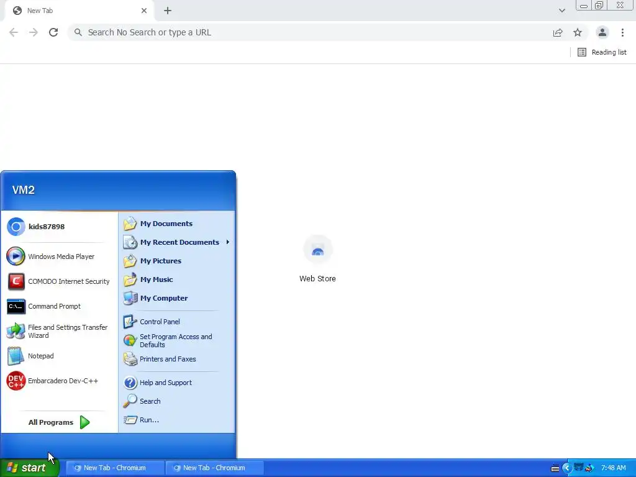Open My Documents
This screenshot has width=636, height=477.
177,224
